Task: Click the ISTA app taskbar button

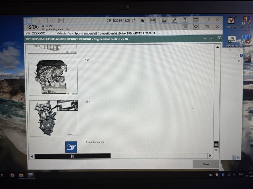Action: pyautogui.click(x=30, y=175)
